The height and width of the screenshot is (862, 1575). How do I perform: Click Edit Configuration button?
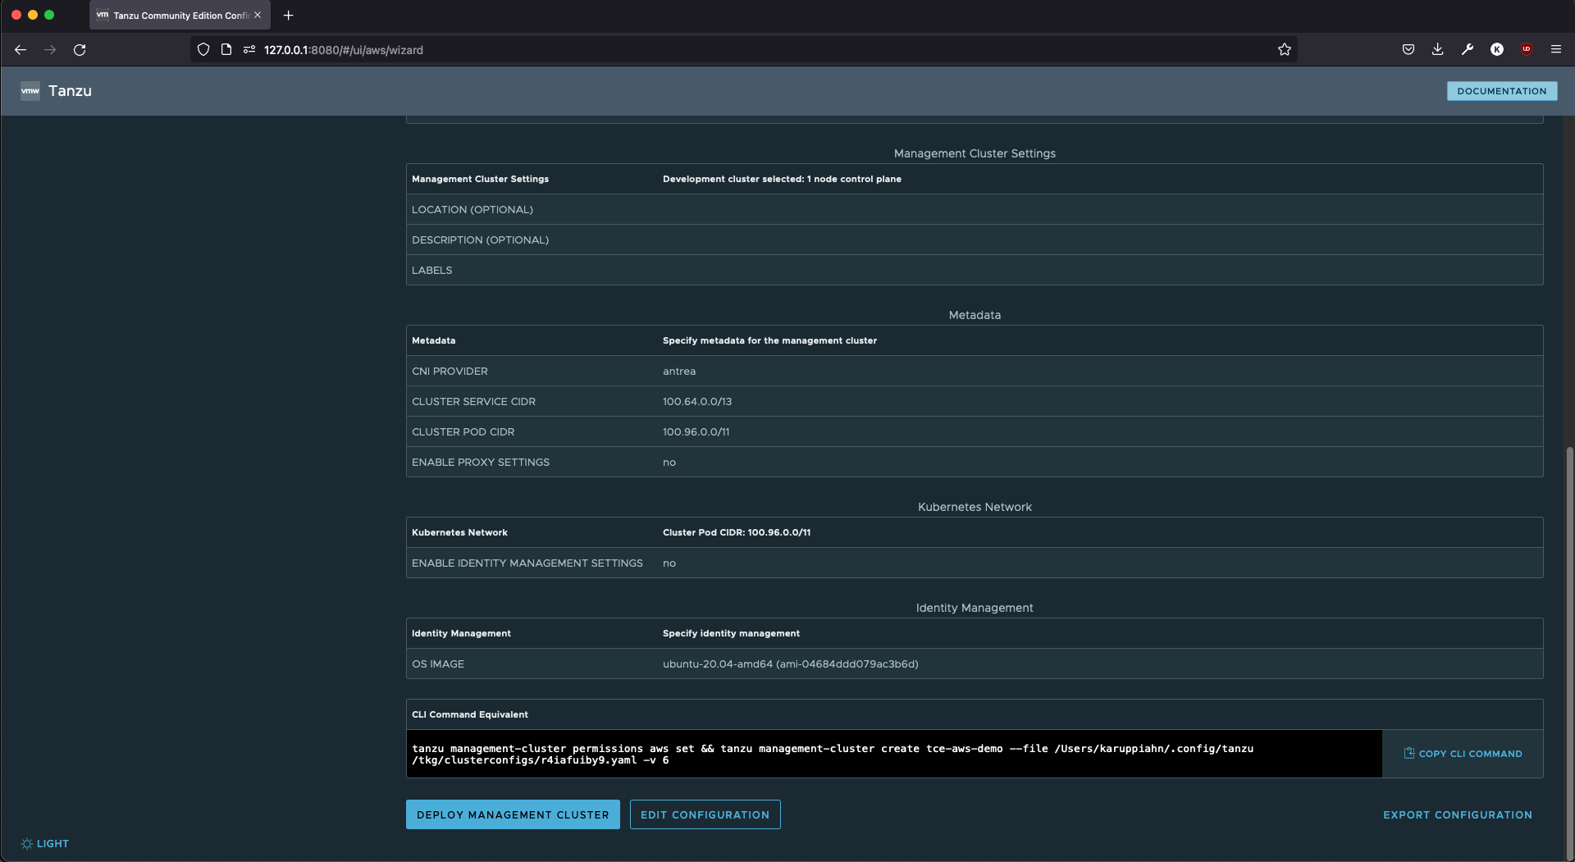(705, 814)
